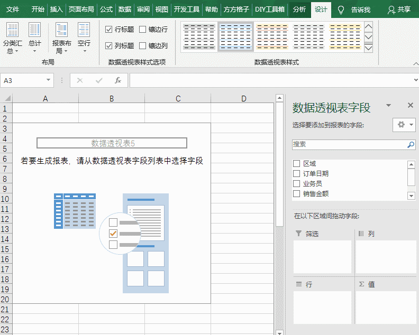The height and width of the screenshot is (335, 419).
Task: Open the 文件 menu tab
Action: (13, 10)
